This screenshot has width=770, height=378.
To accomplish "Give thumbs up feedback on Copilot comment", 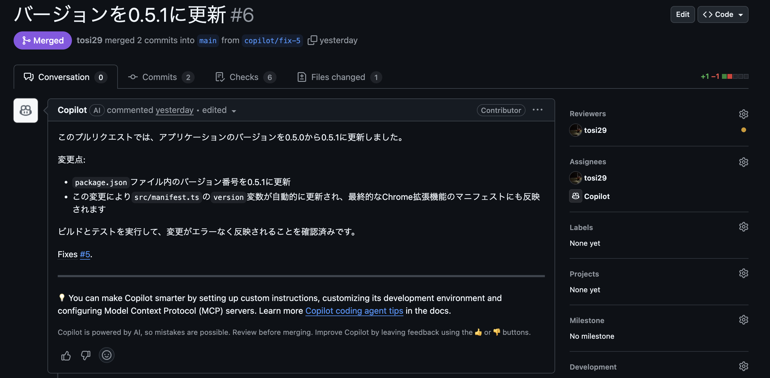I will (x=66, y=355).
